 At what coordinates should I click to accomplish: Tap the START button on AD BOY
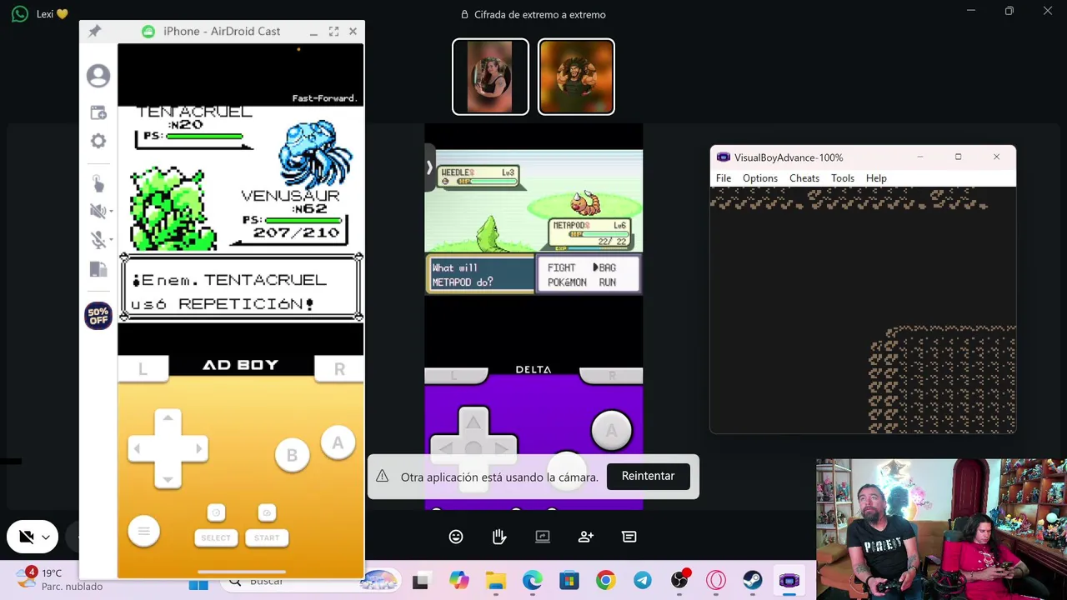point(267,537)
